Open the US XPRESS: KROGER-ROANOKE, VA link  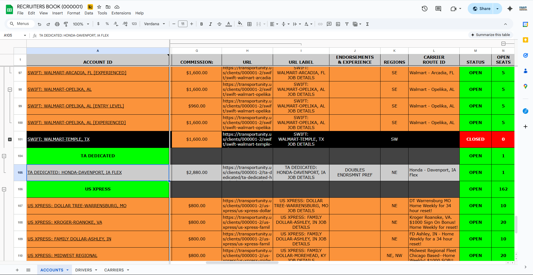[x=65, y=222]
